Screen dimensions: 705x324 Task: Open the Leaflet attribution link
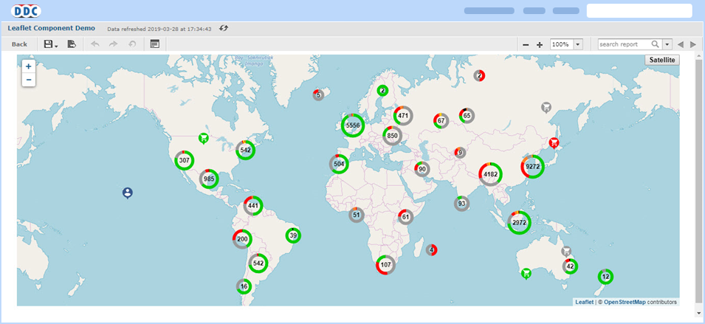(x=584, y=302)
